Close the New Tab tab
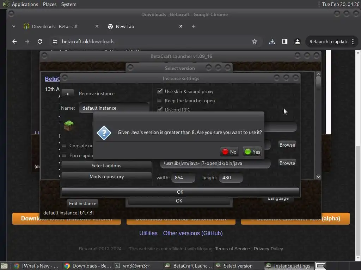361x270 pixels. (x=181, y=26)
